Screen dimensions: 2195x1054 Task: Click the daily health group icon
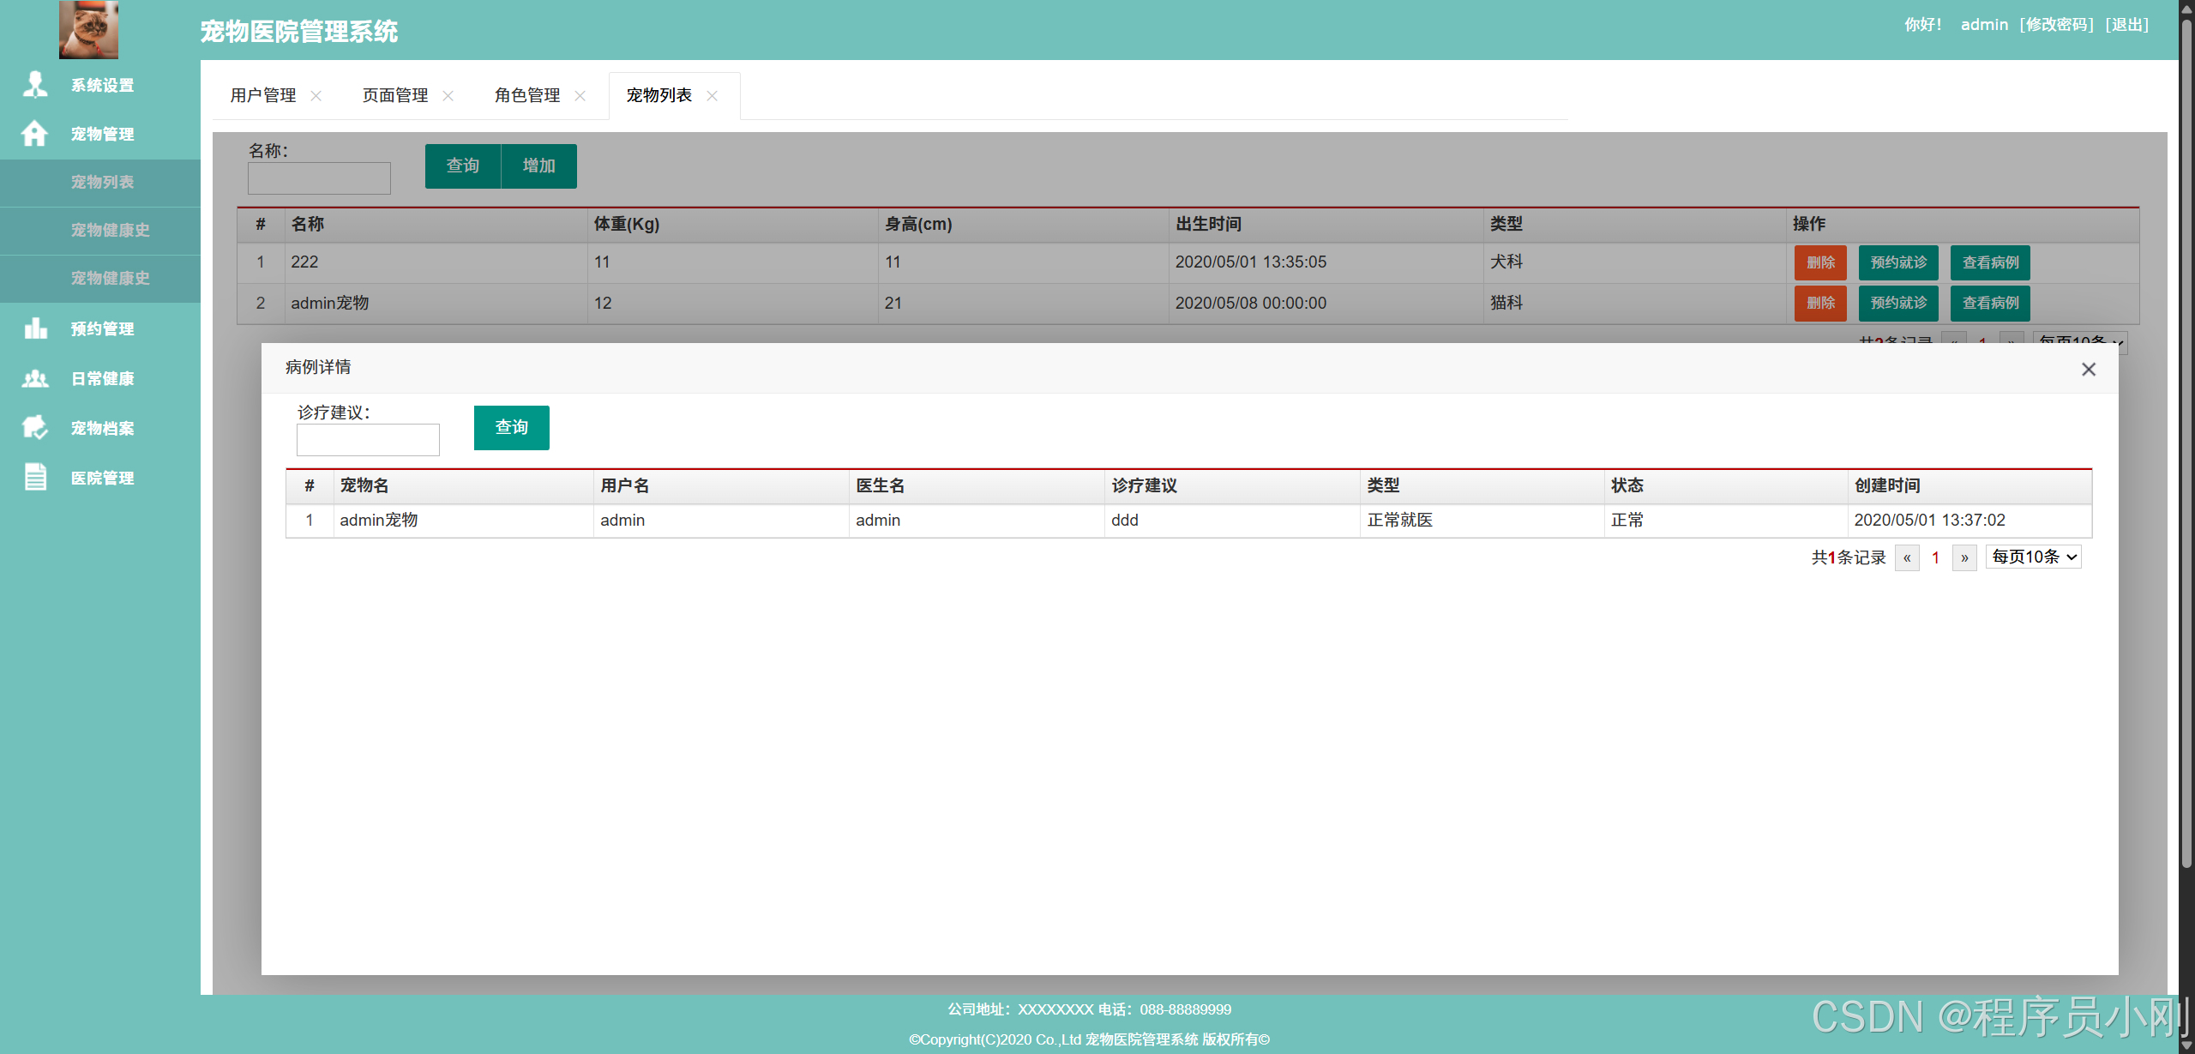click(x=35, y=378)
